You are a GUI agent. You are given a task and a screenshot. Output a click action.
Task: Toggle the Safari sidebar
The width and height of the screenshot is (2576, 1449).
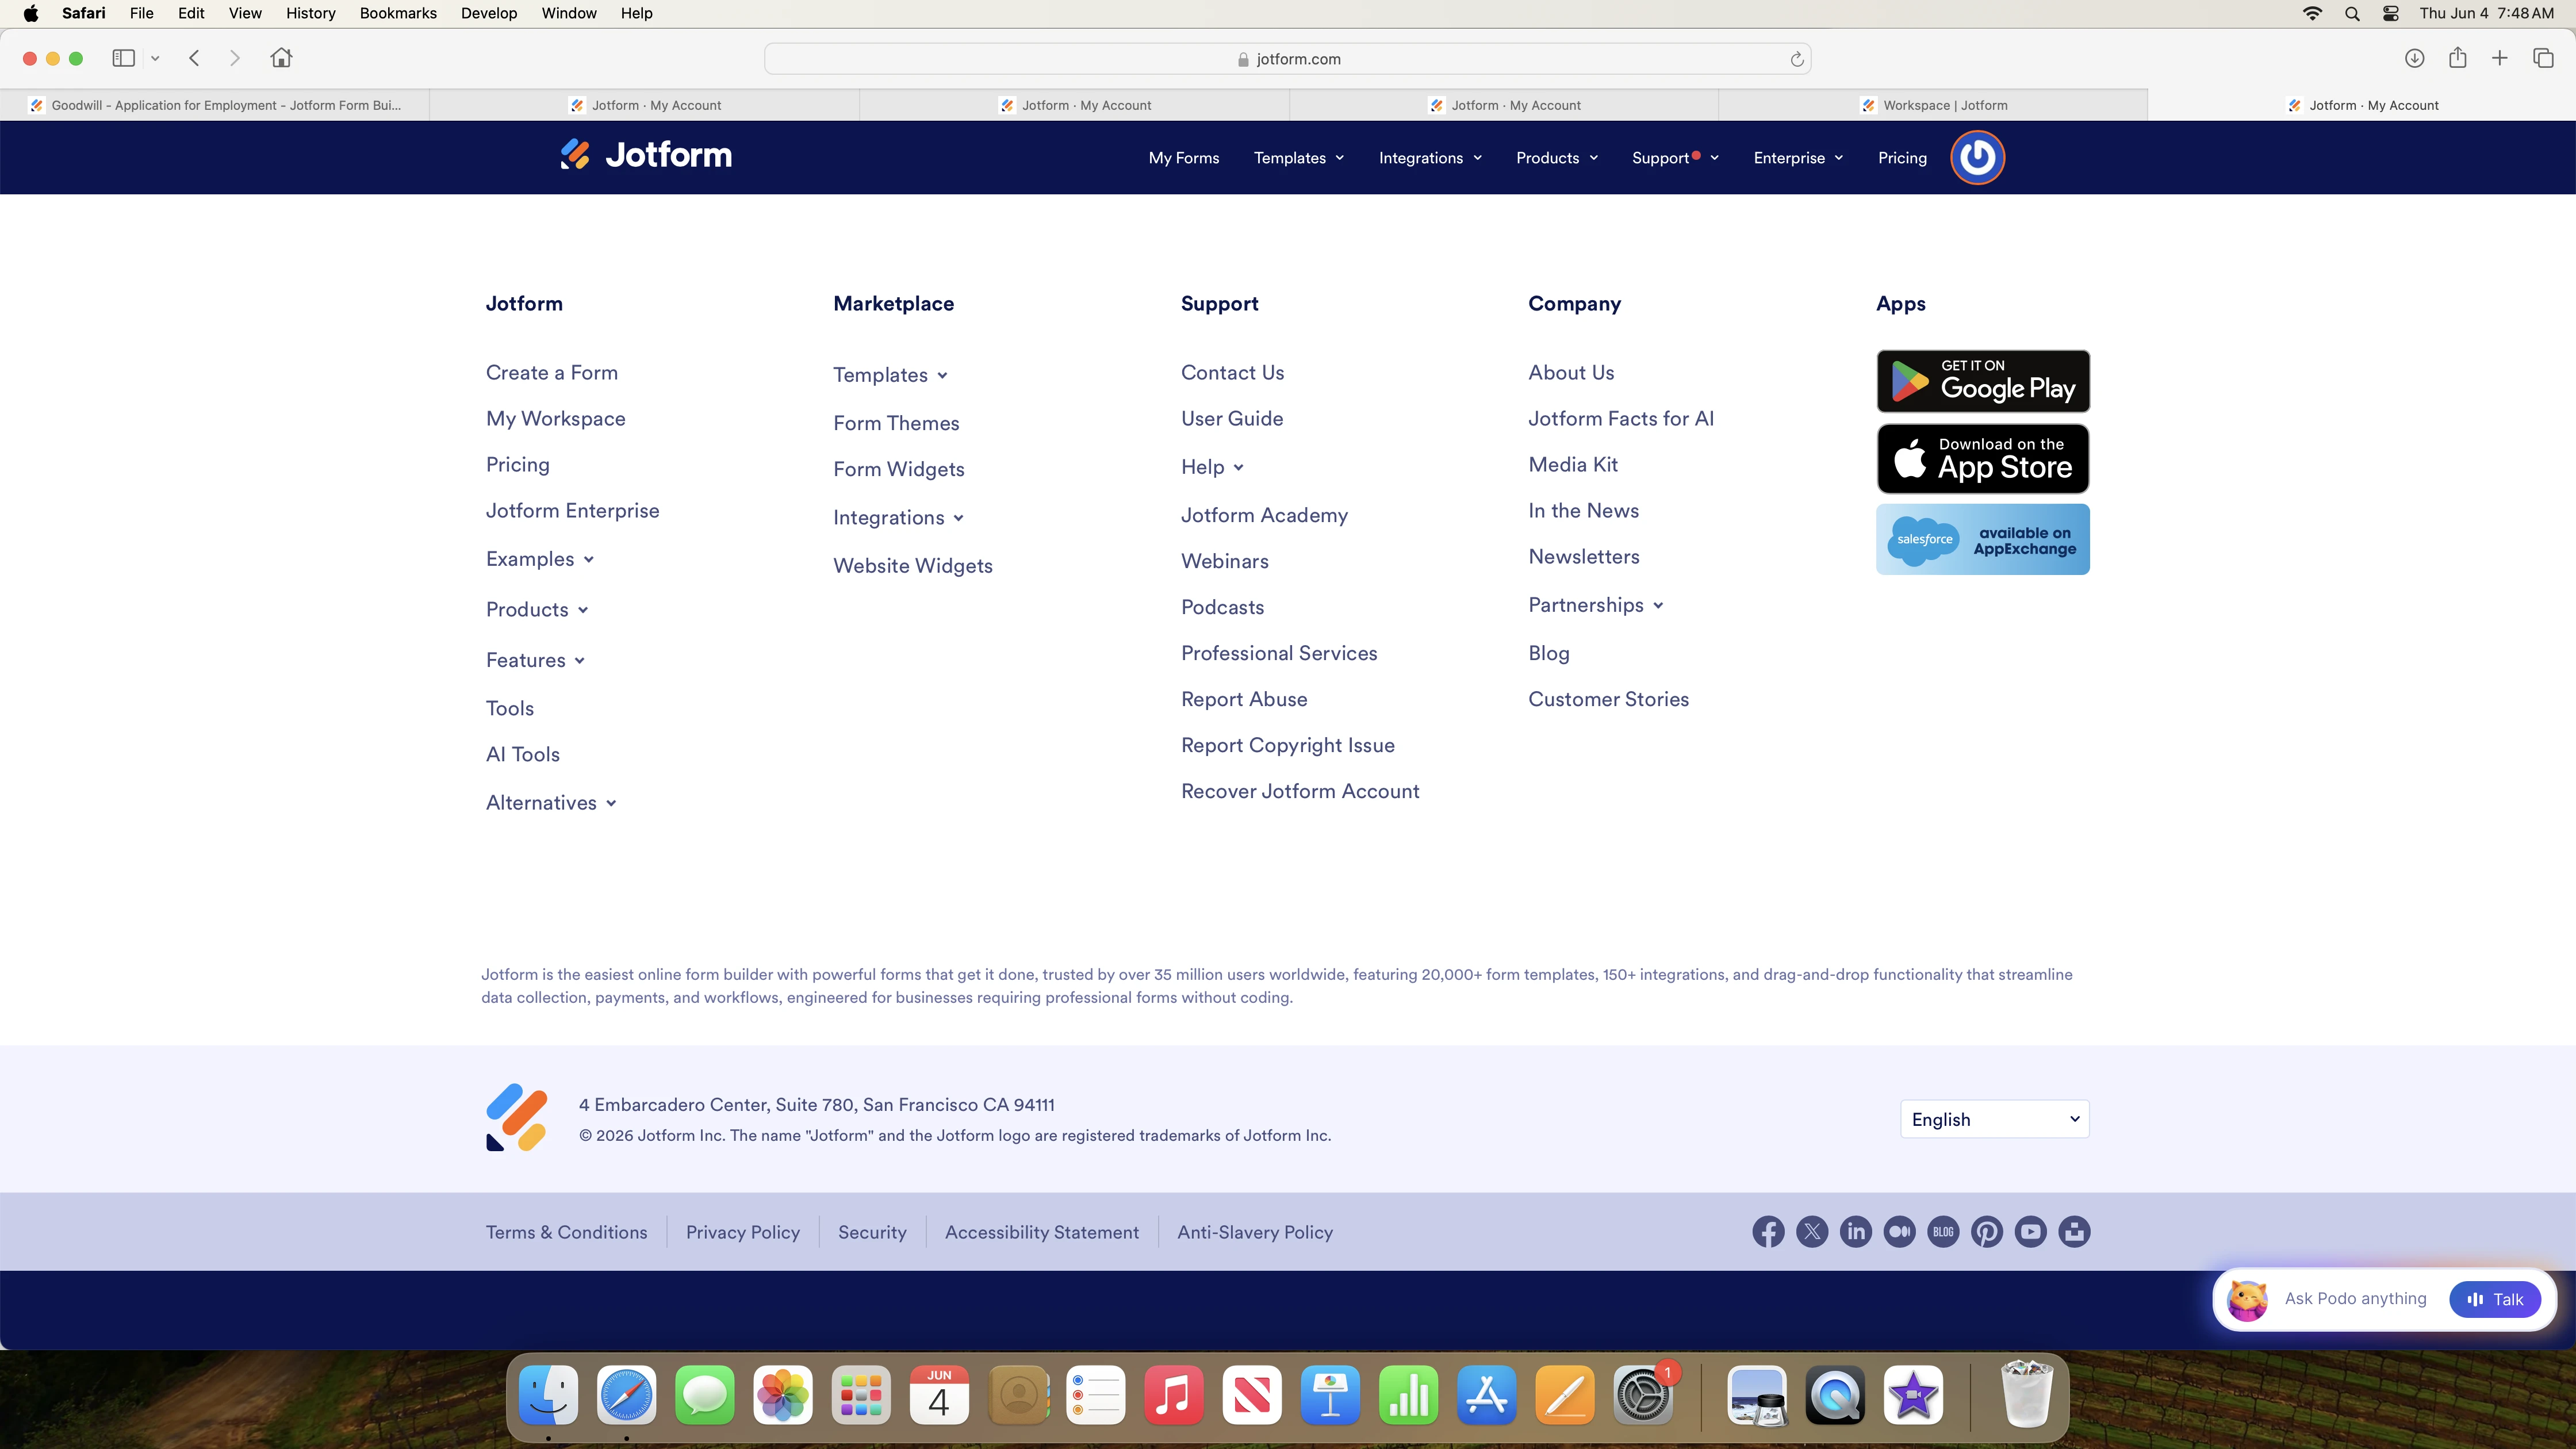pyautogui.click(x=124, y=58)
